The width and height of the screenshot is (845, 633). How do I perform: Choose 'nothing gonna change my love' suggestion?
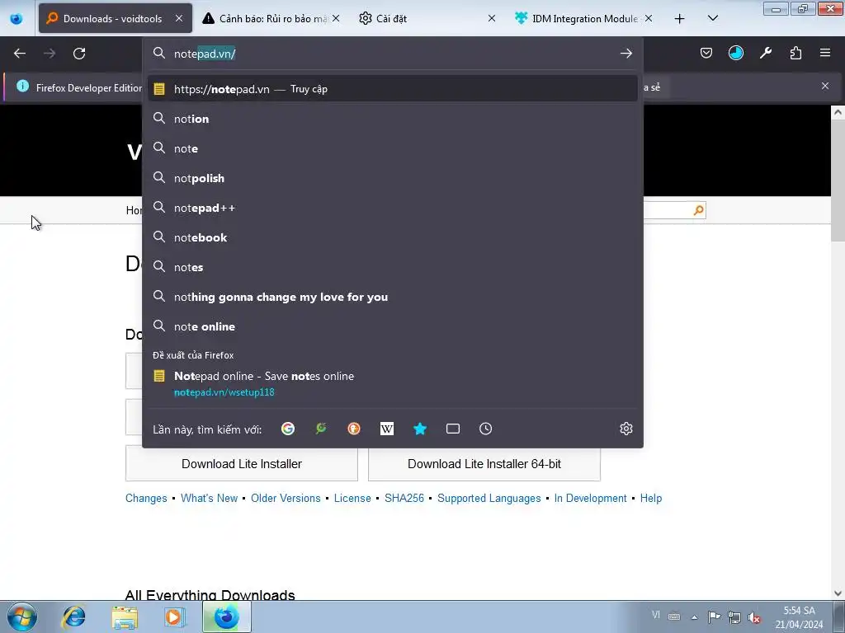pyautogui.click(x=392, y=297)
